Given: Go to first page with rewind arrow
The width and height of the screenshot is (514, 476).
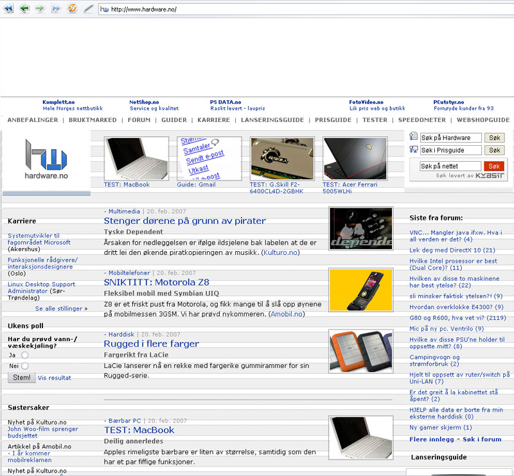Looking at the screenshot, I should coord(9,8).
